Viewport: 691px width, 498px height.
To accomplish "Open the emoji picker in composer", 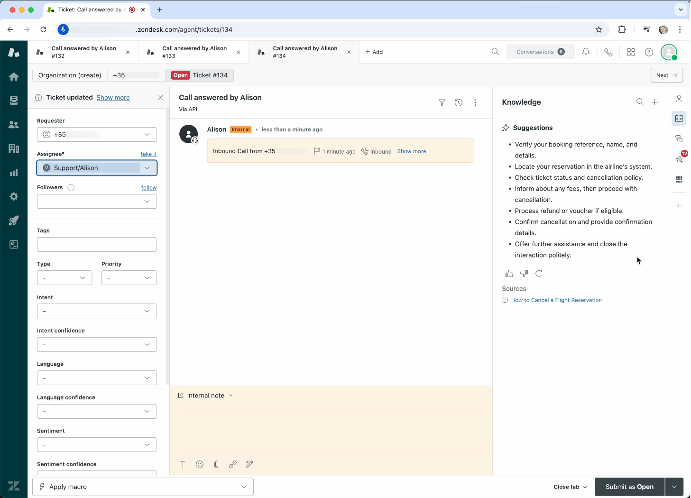I will (x=200, y=464).
